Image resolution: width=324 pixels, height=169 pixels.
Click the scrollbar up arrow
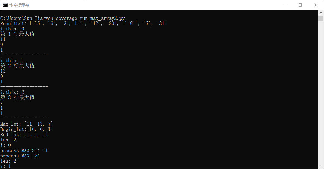pos(321,13)
